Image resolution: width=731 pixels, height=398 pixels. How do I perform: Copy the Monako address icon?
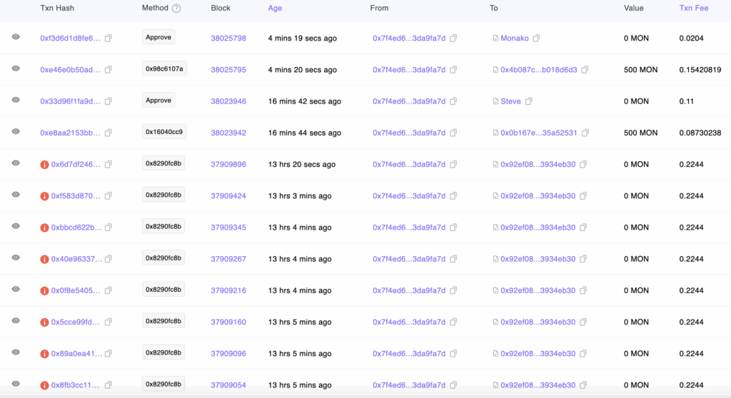[x=537, y=39]
